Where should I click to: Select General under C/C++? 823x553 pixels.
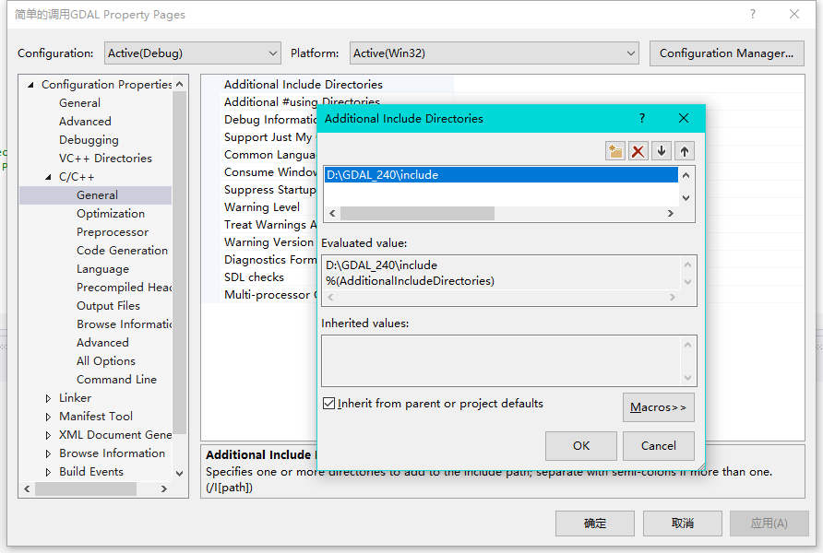97,195
